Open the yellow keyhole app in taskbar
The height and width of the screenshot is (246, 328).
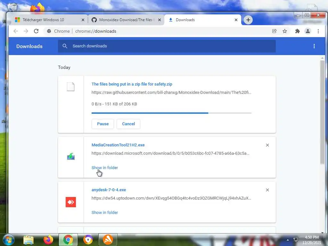[88, 240]
